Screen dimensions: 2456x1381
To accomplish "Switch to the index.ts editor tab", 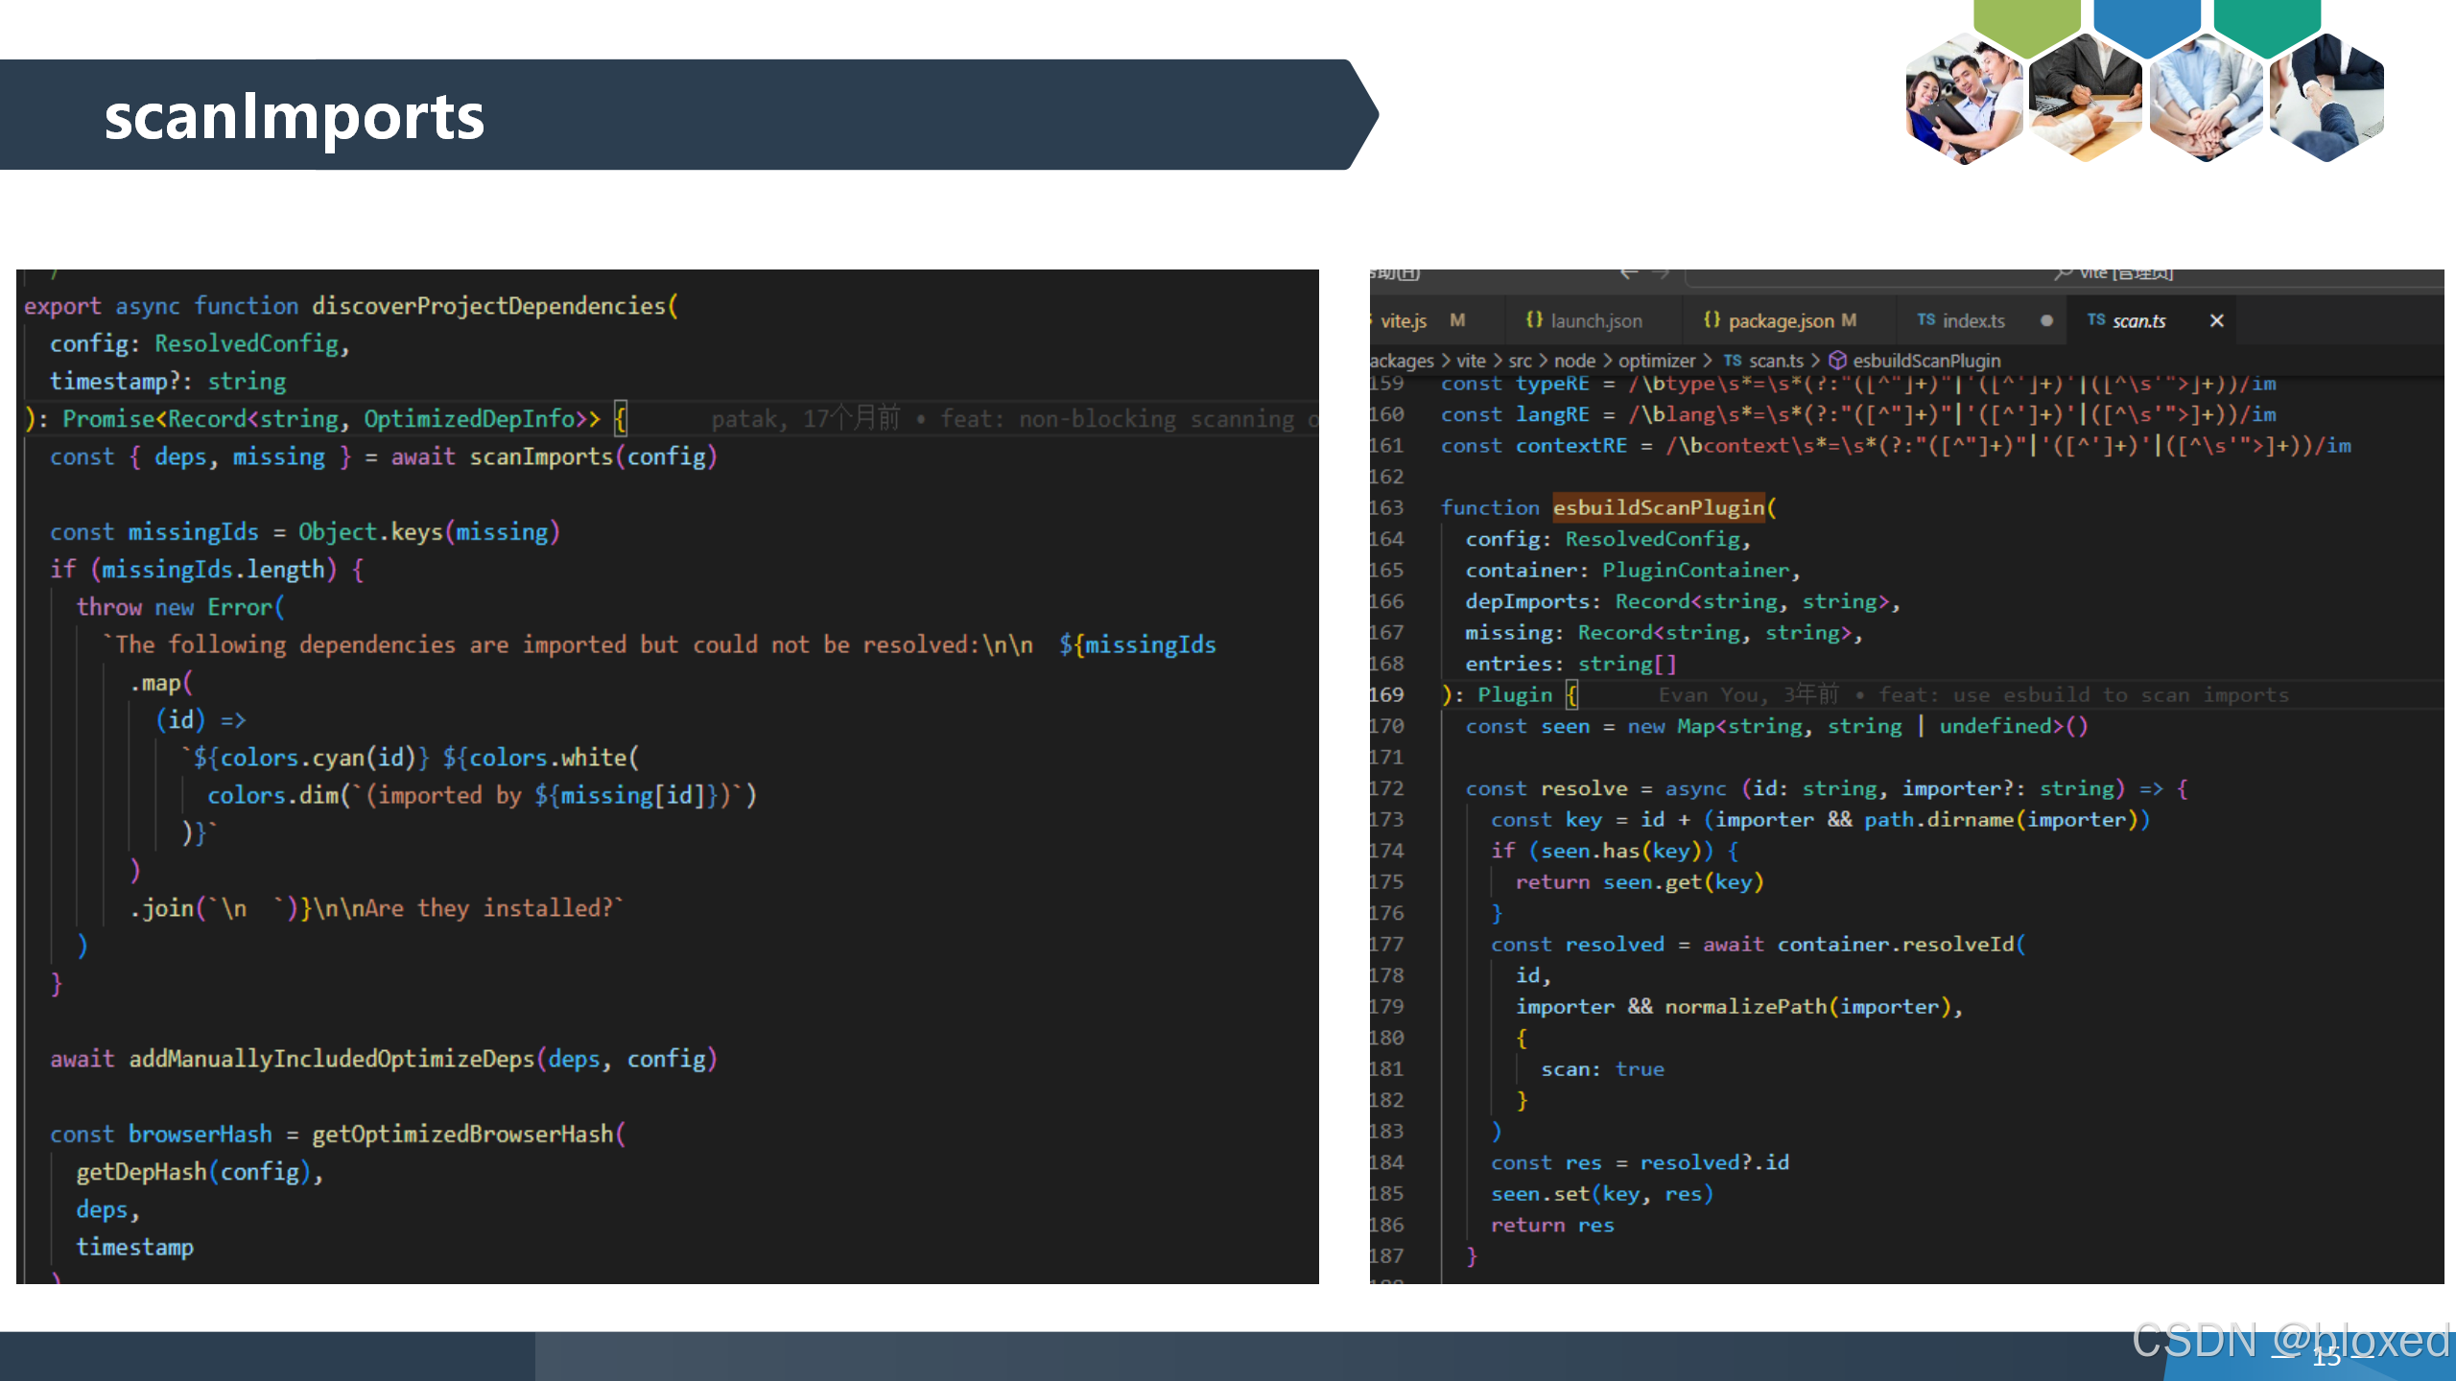I will coord(1973,321).
